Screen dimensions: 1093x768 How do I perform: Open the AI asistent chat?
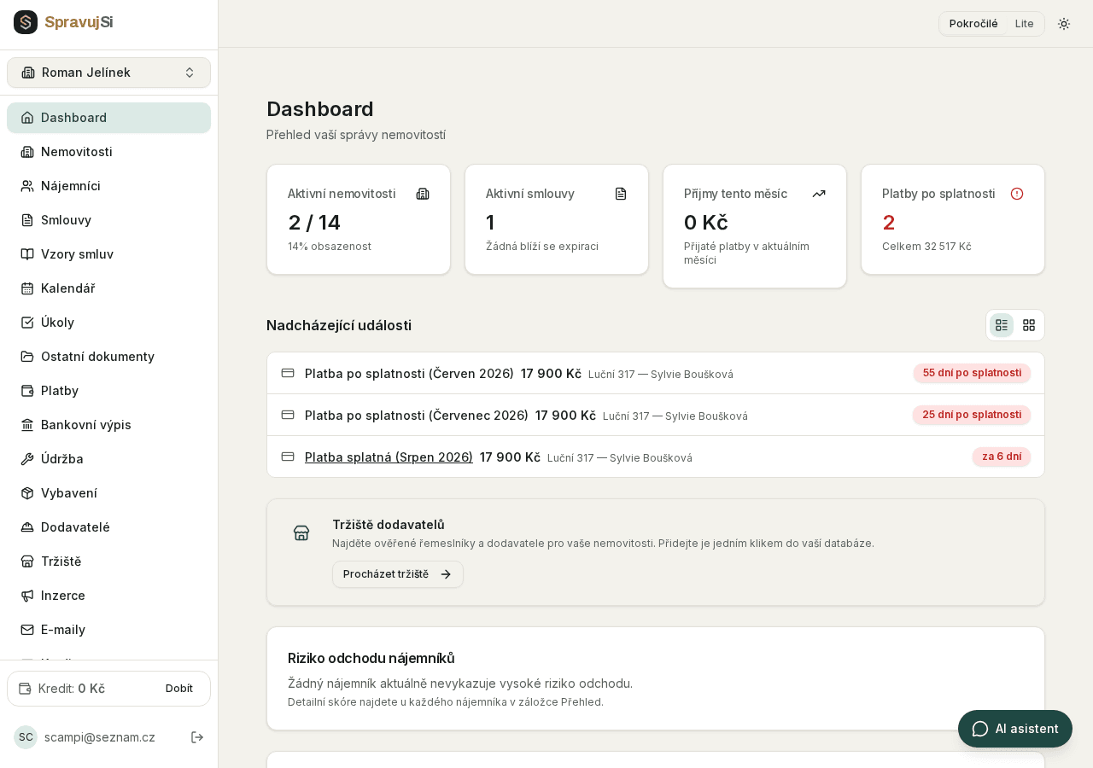(1015, 729)
